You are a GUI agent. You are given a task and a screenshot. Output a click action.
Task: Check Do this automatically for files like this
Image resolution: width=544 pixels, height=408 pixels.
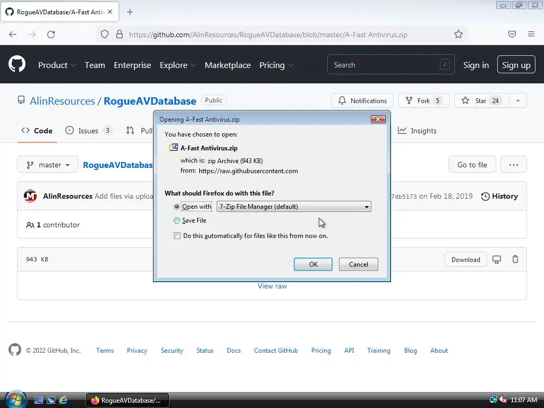tap(177, 236)
